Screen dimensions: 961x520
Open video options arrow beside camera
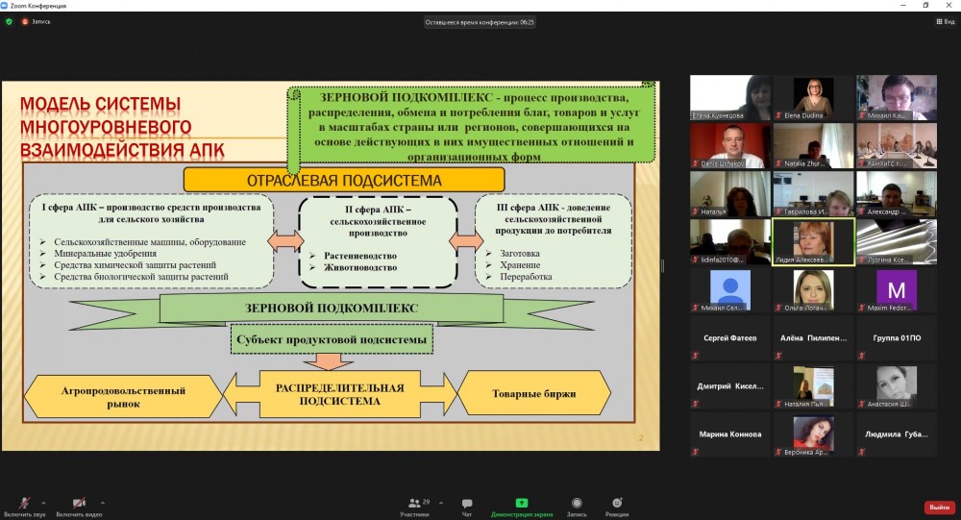point(103,501)
